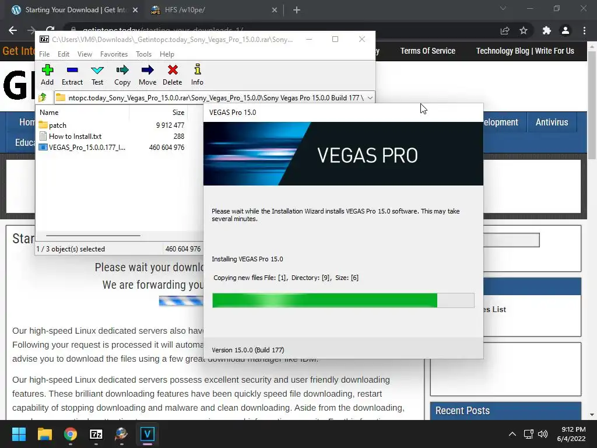The height and width of the screenshot is (448, 597).
Task: Click the Add button in 7-Zip toolbar
Action: [x=47, y=75]
